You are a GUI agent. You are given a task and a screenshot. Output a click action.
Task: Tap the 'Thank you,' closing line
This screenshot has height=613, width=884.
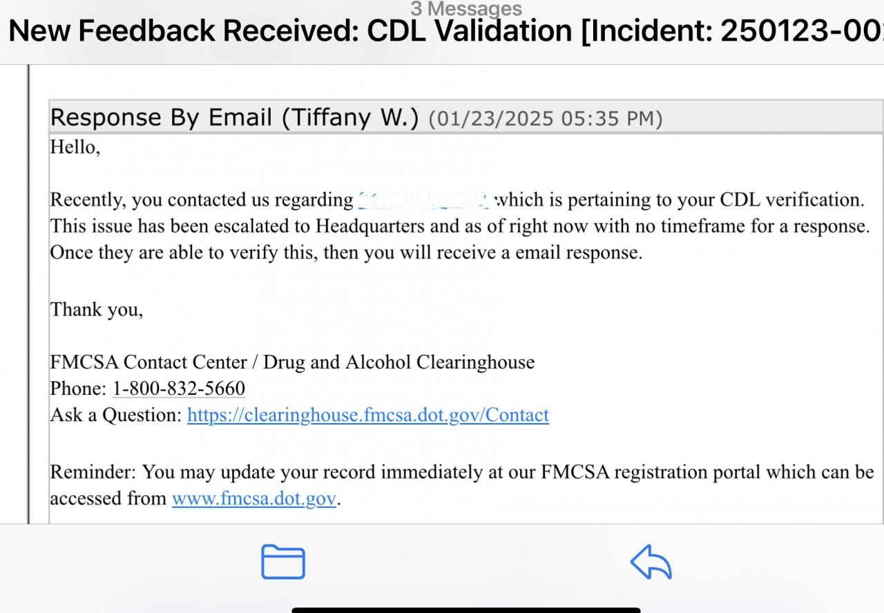(x=97, y=309)
